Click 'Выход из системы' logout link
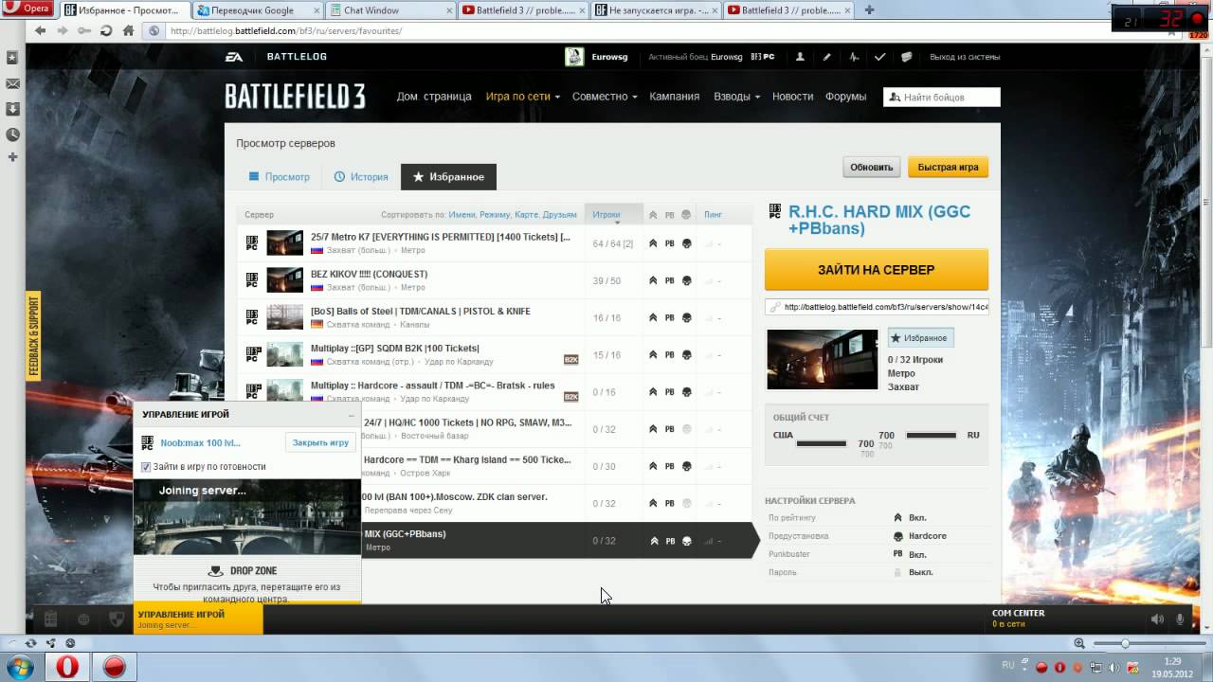 point(965,57)
